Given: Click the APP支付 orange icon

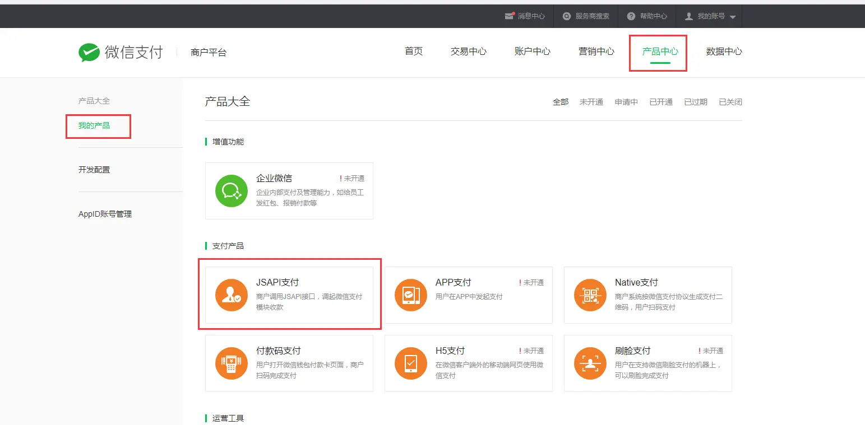Looking at the screenshot, I should (411, 295).
